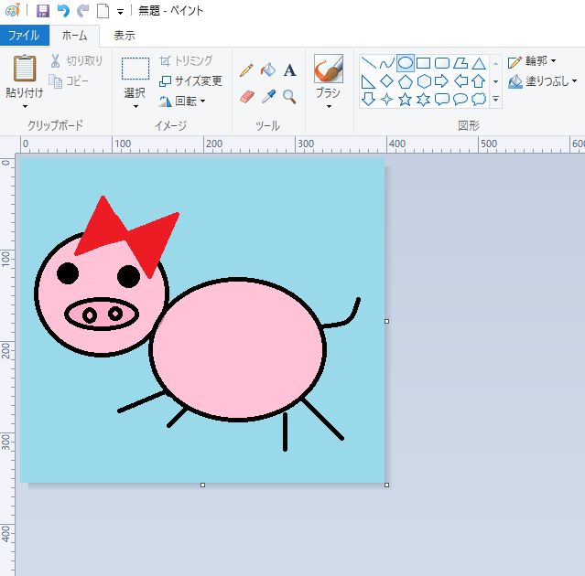Redo the last undone action
585x576 pixels.
coord(82,11)
